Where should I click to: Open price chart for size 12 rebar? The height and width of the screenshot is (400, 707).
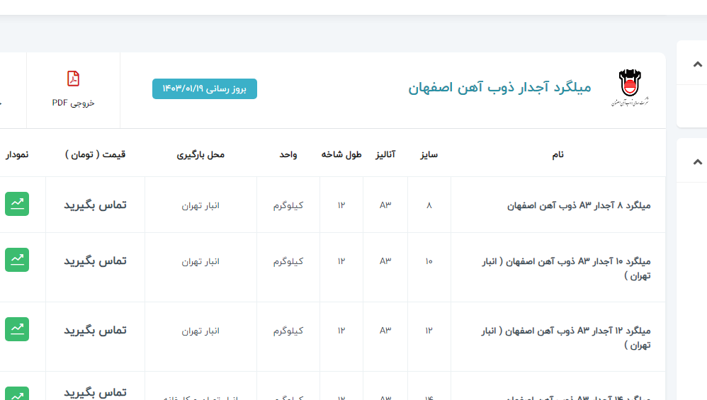(17, 329)
